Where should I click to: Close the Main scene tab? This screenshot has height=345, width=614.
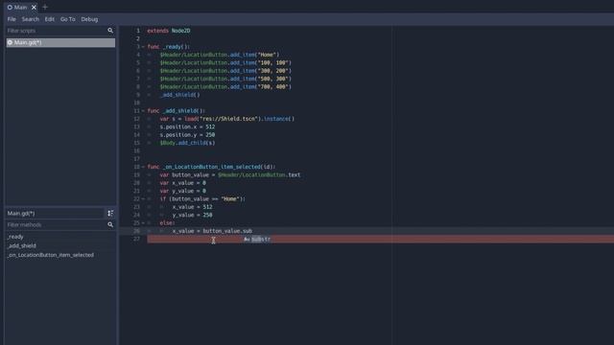point(35,7)
